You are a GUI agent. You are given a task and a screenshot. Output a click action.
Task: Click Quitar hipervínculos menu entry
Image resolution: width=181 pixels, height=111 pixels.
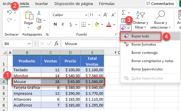tap(150, 78)
